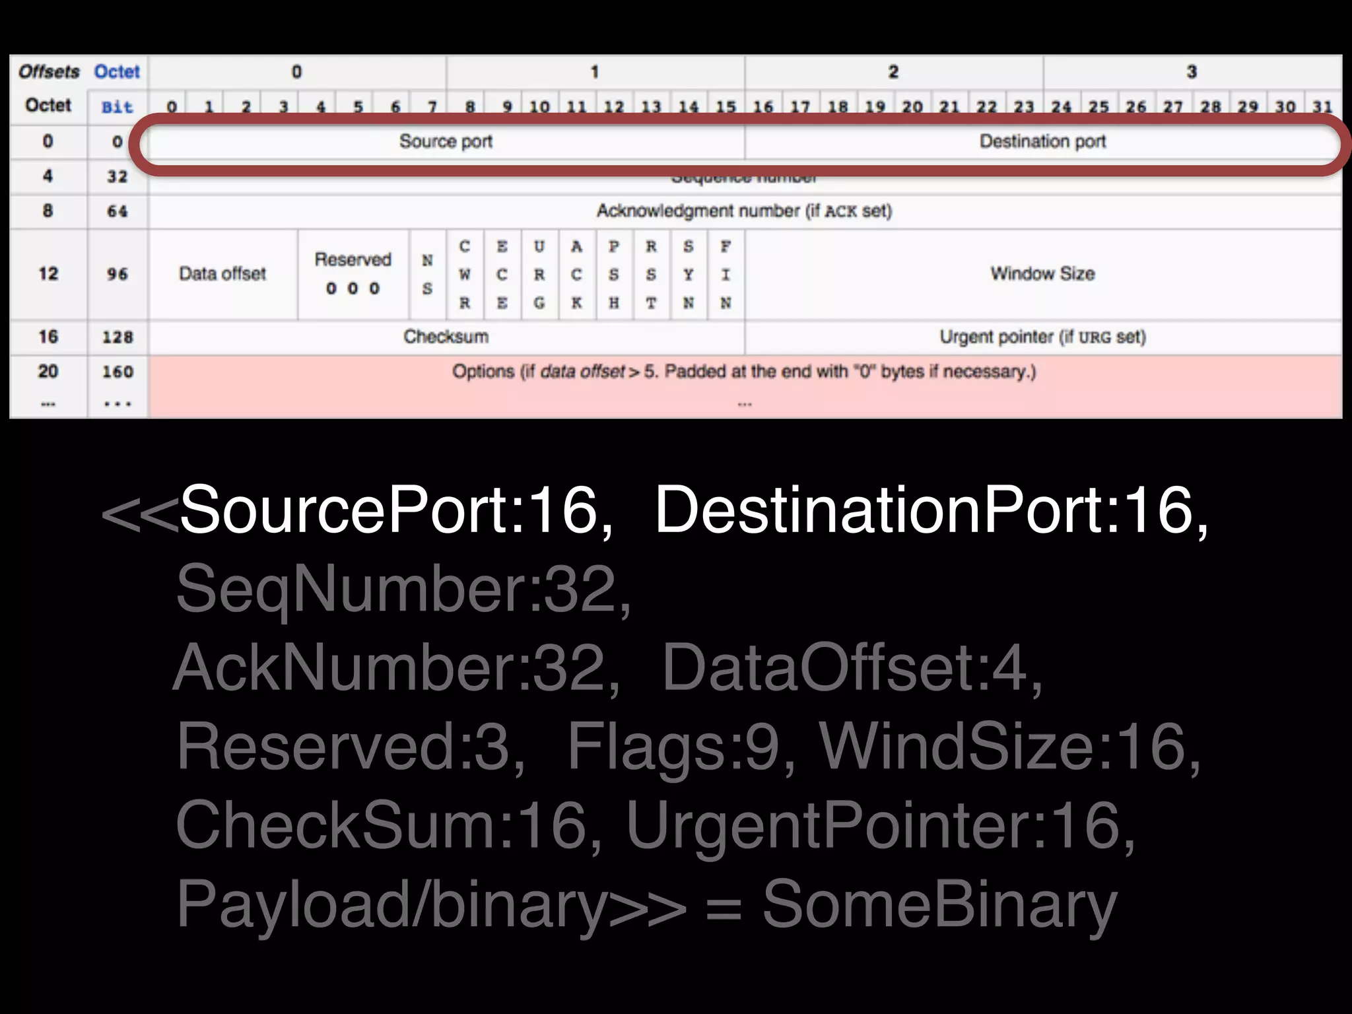This screenshot has width=1352, height=1014.
Task: Click the Data offset cell
Action: [x=222, y=274]
